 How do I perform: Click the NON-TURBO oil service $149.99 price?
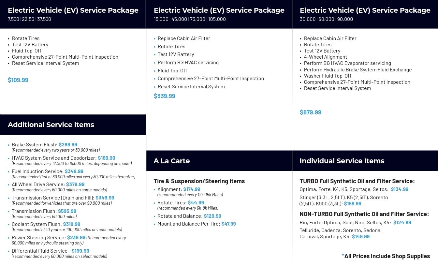pos(361,237)
